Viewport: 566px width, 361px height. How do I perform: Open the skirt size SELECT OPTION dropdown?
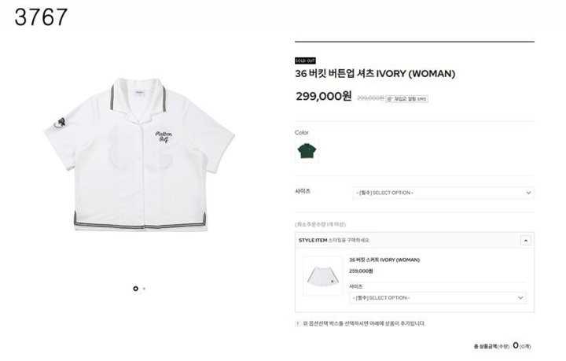pos(438,298)
